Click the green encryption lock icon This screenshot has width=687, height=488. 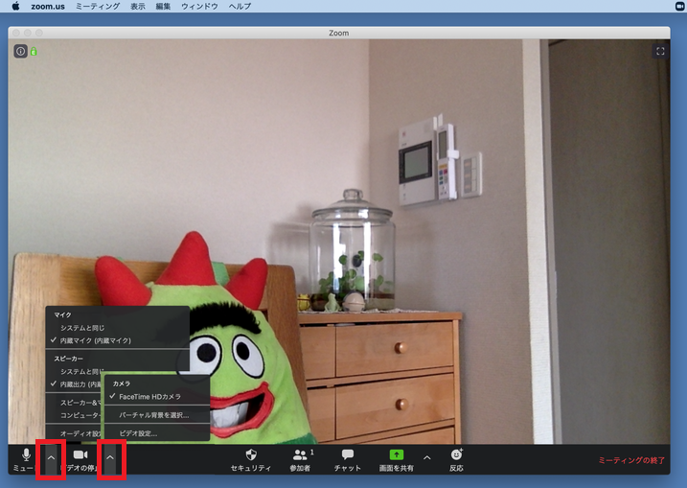pos(34,52)
